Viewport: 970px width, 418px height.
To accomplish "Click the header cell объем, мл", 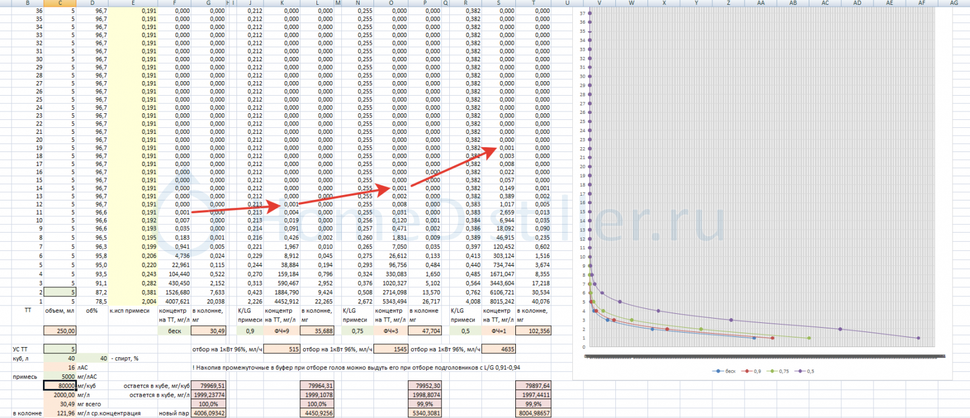I will coord(59,310).
